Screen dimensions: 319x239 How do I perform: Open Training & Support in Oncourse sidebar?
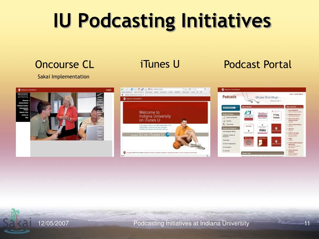(x=22, y=106)
